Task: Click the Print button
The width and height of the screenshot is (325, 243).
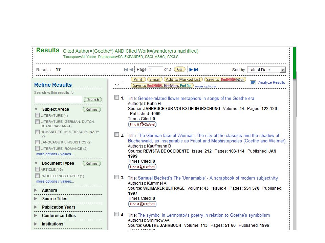Action: (x=138, y=79)
